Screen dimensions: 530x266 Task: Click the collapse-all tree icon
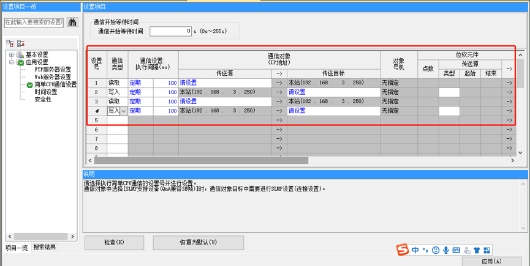20,43
